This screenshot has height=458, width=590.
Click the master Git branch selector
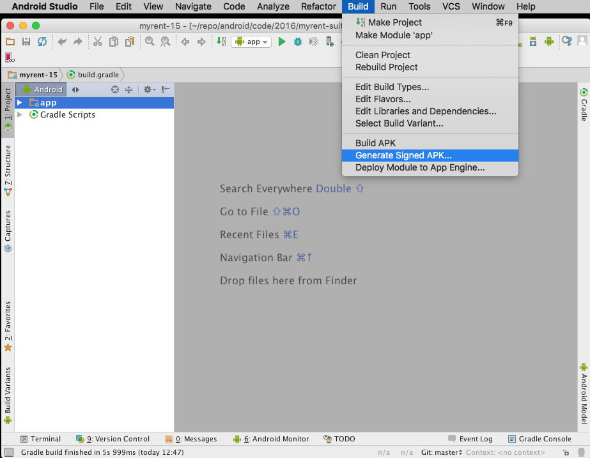point(441,452)
